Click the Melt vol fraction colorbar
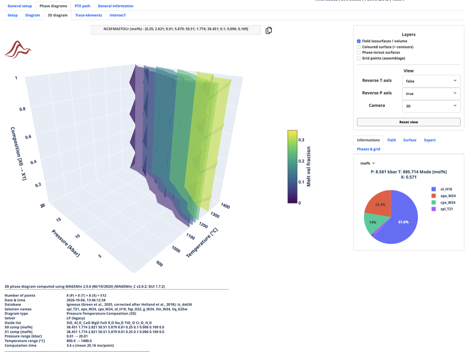The image size is (471, 360). 292,167
